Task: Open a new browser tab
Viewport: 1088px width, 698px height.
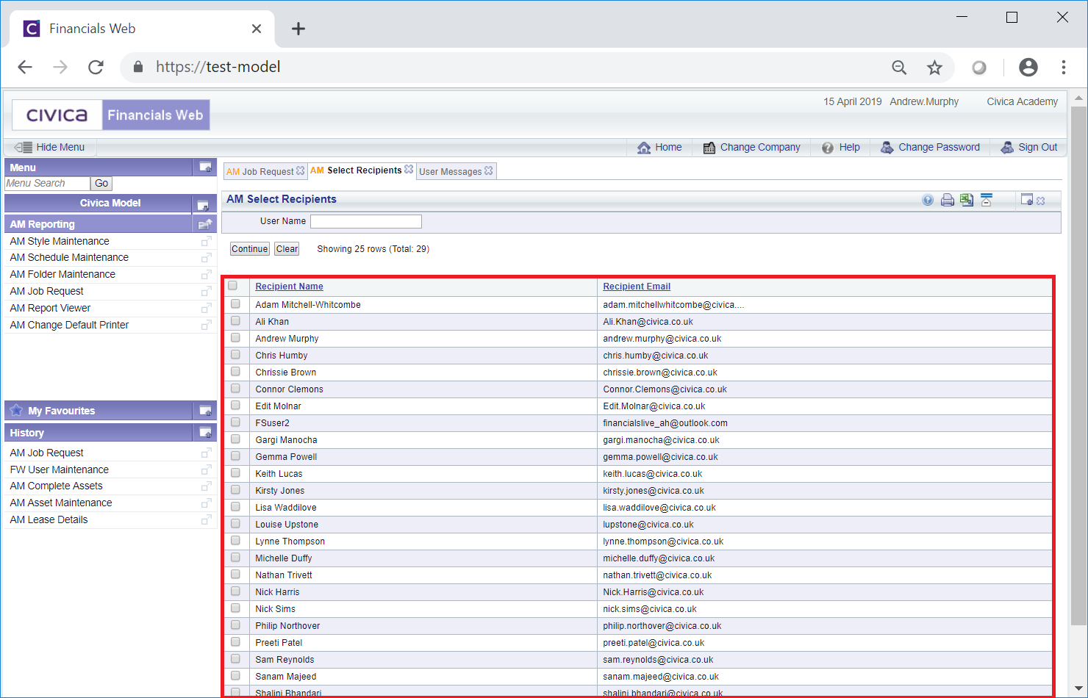Action: click(298, 29)
